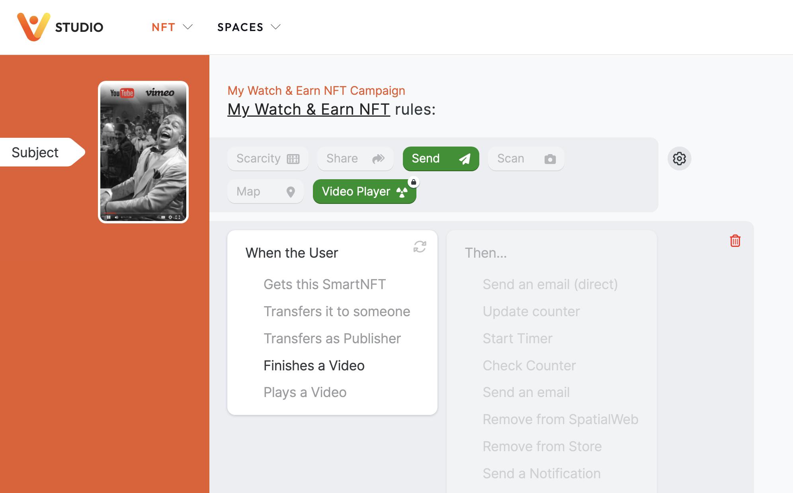Open the My Watch & Earn NFT Campaign link

click(316, 90)
